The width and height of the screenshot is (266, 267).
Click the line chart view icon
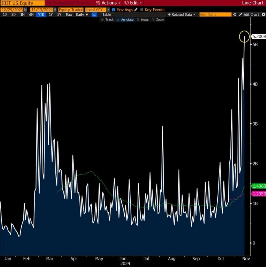coord(94,15)
